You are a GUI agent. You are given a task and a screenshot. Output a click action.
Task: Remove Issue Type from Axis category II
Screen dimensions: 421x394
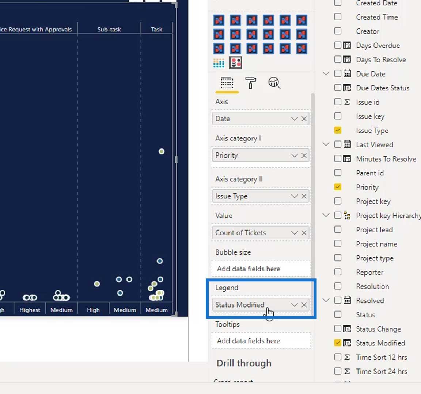(304, 196)
